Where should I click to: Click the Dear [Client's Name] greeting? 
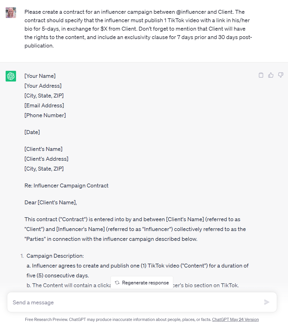[x=51, y=202]
